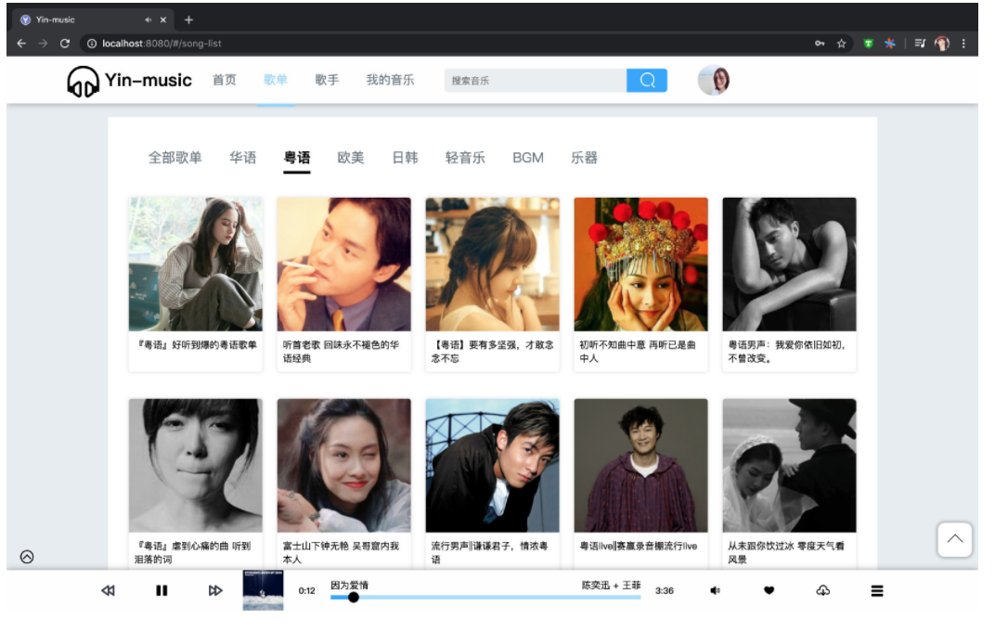995x632 pixels.
Task: Open a new browser tab
Action: [x=188, y=19]
